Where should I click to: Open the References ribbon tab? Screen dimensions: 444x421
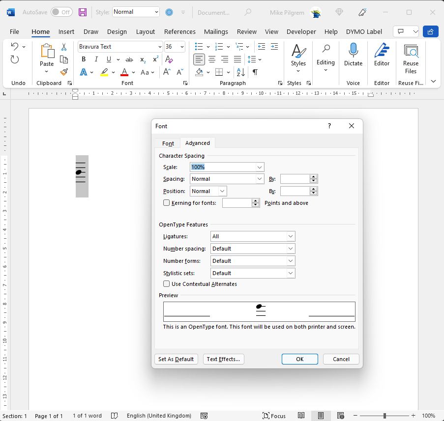pyautogui.click(x=180, y=32)
